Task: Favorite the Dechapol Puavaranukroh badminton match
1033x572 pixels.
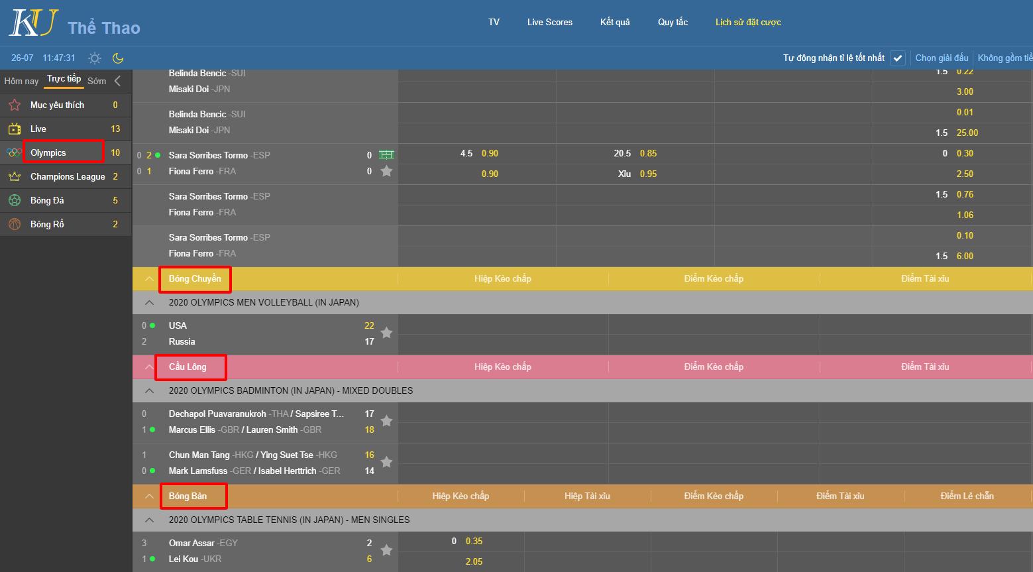Action: click(387, 421)
